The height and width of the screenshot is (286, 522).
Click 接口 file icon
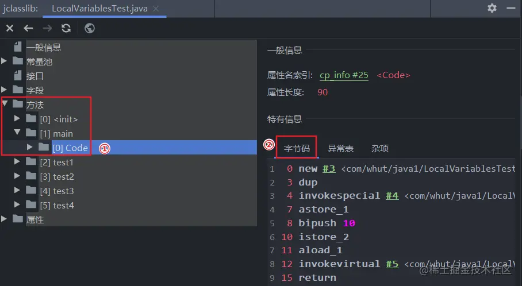pyautogui.click(x=18, y=75)
